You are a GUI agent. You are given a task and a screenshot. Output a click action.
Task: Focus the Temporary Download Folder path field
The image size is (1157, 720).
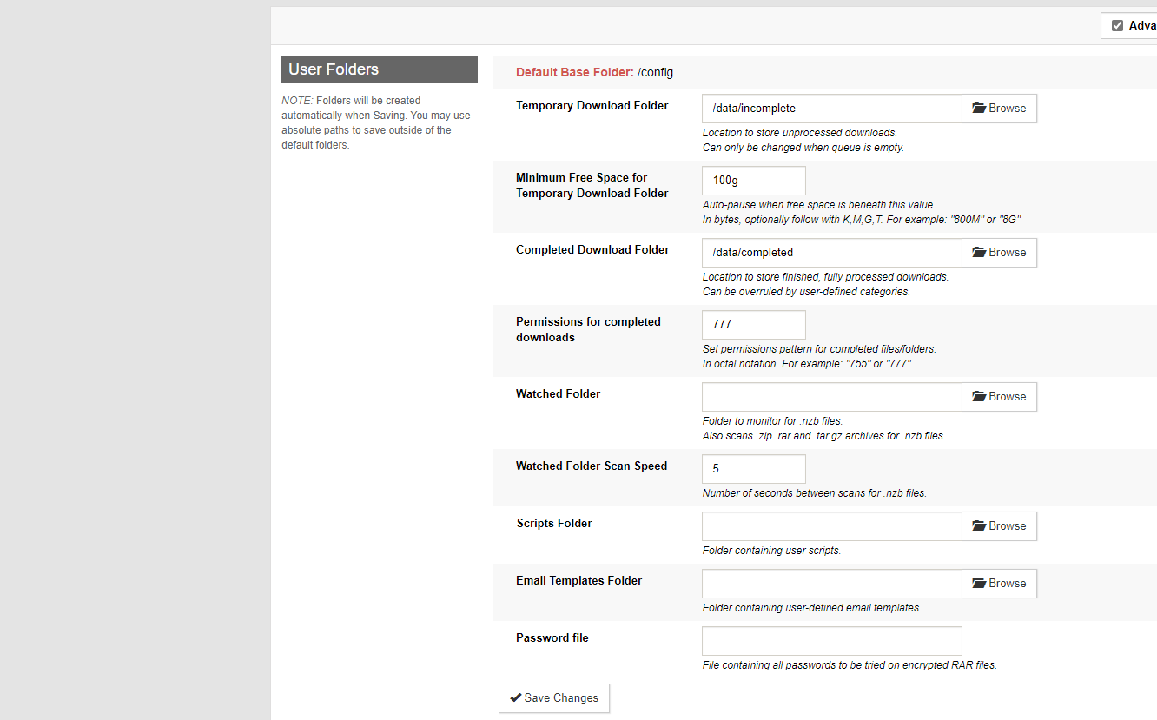tap(831, 109)
